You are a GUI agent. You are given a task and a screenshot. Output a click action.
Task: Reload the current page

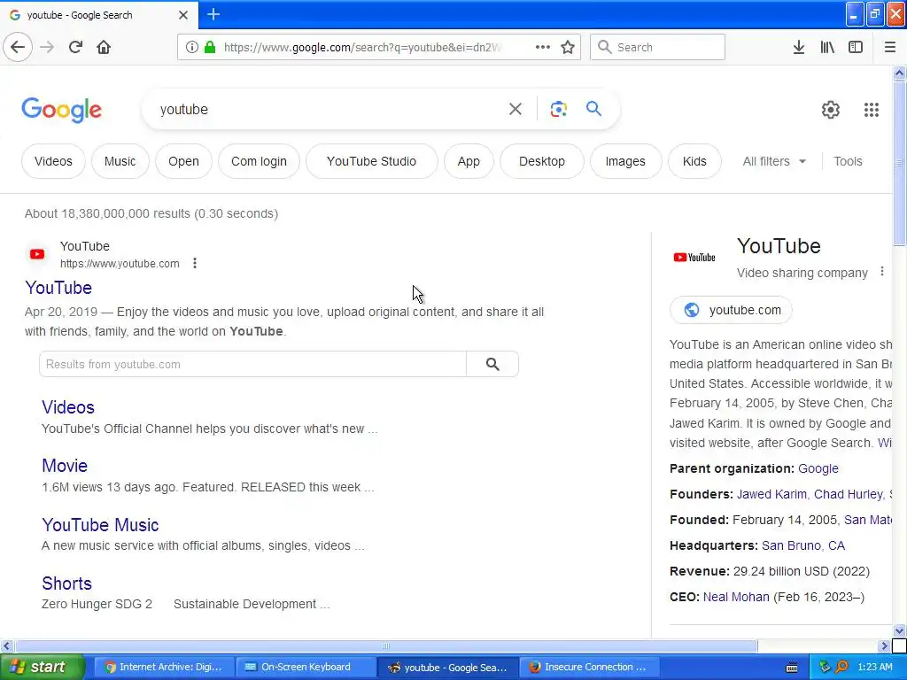tap(76, 47)
